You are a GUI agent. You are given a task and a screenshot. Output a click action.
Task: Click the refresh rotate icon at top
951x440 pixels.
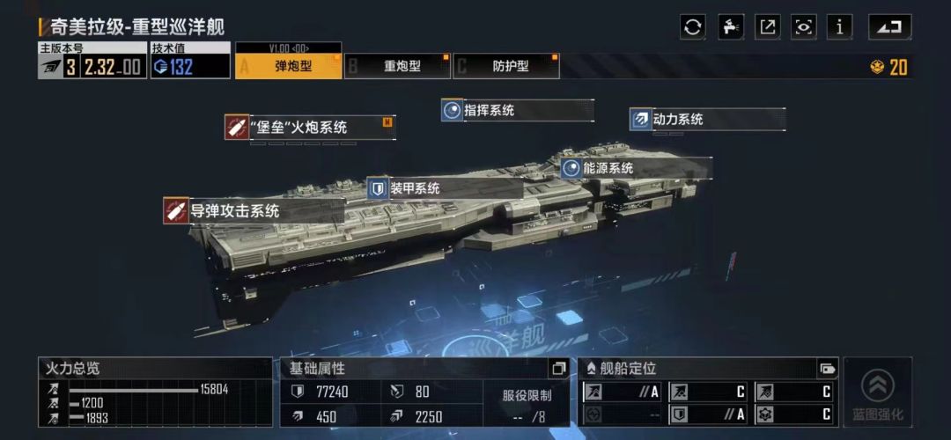point(693,27)
